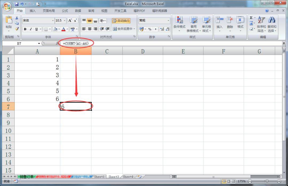
Task: Align text right
Action: tap(95, 29)
